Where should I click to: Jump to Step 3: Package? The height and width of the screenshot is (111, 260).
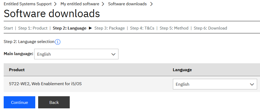109,28
